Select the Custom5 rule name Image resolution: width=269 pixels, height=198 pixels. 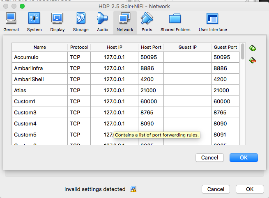[x=40, y=134]
